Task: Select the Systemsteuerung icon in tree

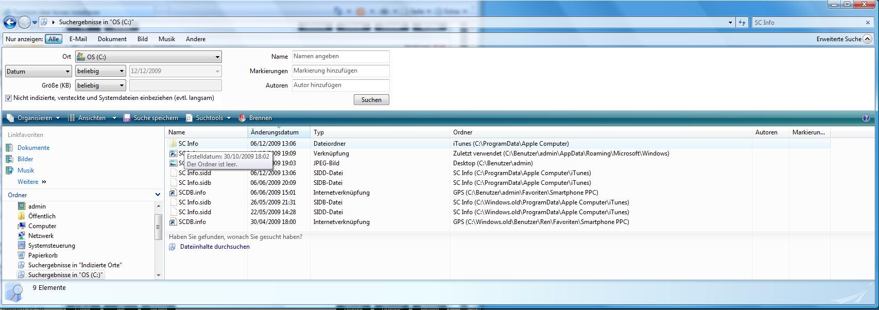Action: pyautogui.click(x=22, y=246)
